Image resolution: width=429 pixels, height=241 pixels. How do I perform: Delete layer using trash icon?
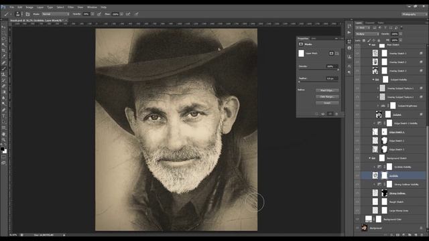[422, 234]
